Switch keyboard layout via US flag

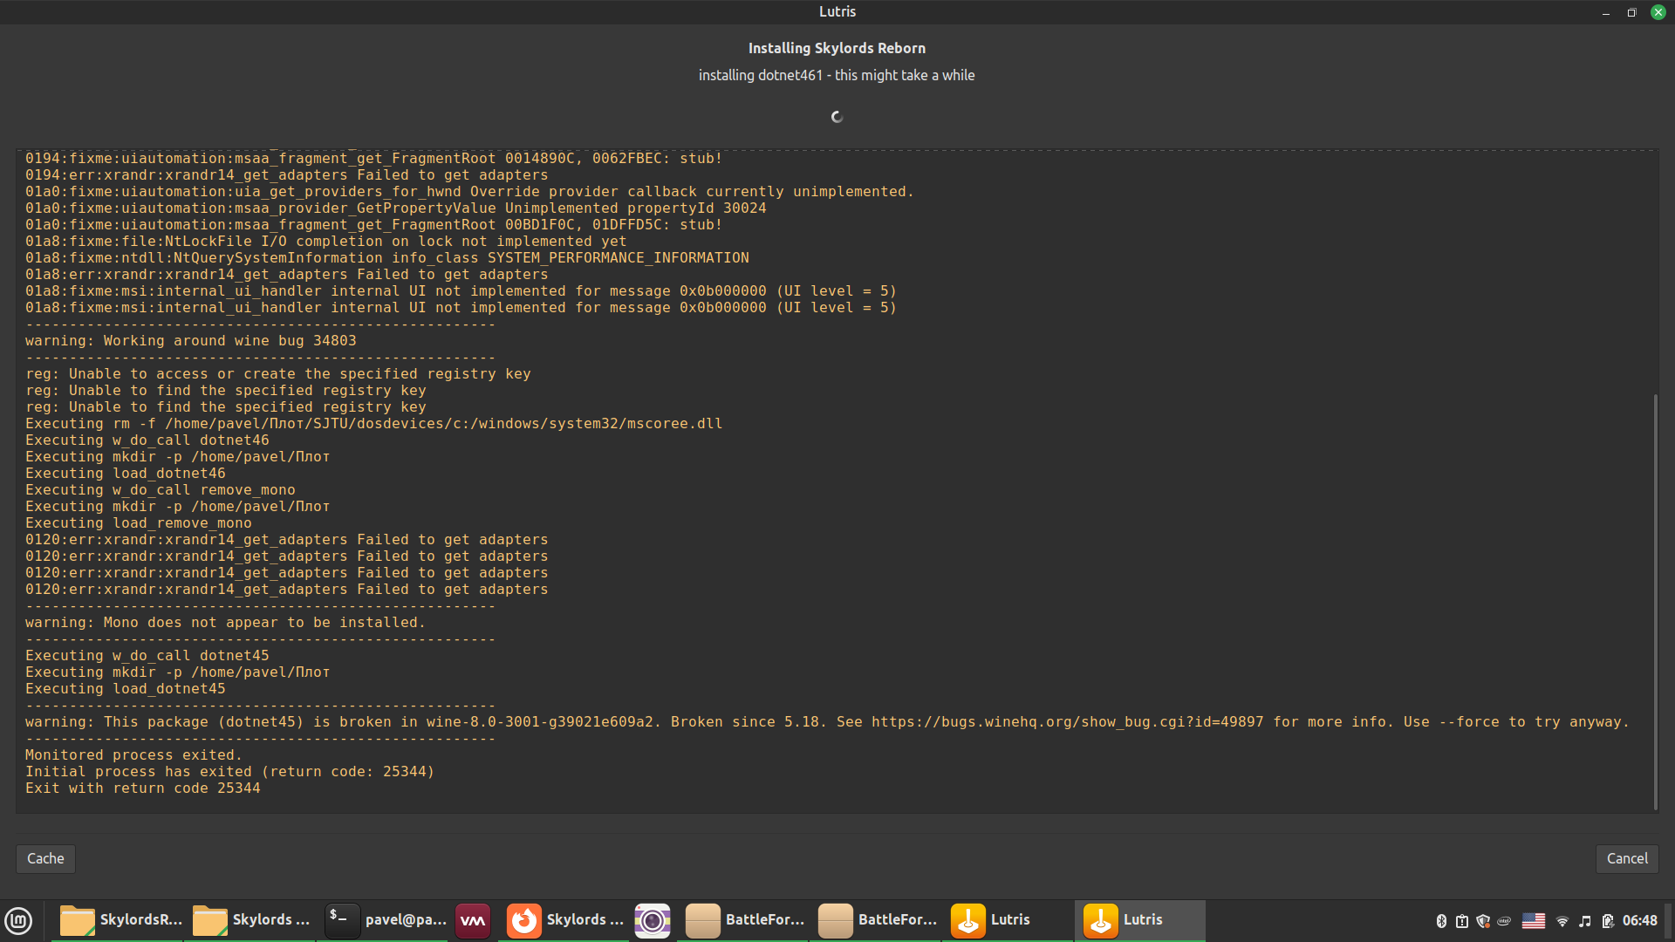tap(1534, 921)
